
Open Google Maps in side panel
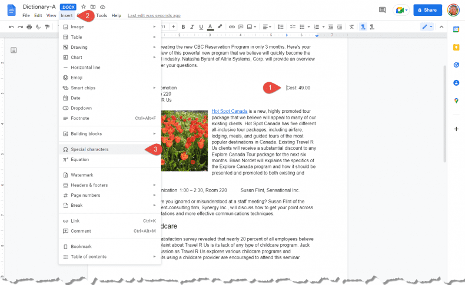pos(456,100)
